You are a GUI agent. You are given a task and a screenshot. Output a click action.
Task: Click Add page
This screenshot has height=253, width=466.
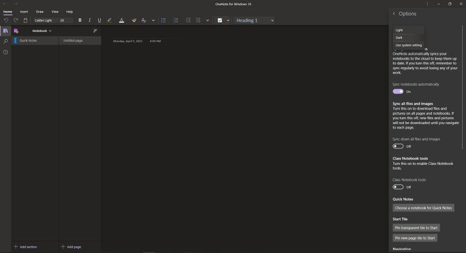pos(71,247)
